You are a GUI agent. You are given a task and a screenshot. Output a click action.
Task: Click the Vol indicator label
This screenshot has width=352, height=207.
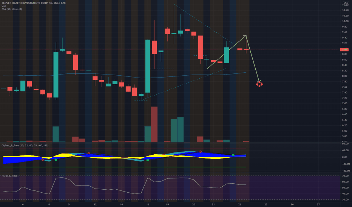[x=4, y=6]
